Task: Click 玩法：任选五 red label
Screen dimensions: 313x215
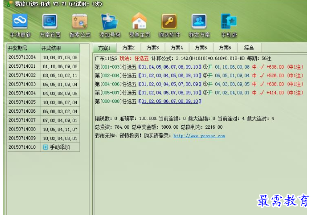Action: click(134, 58)
